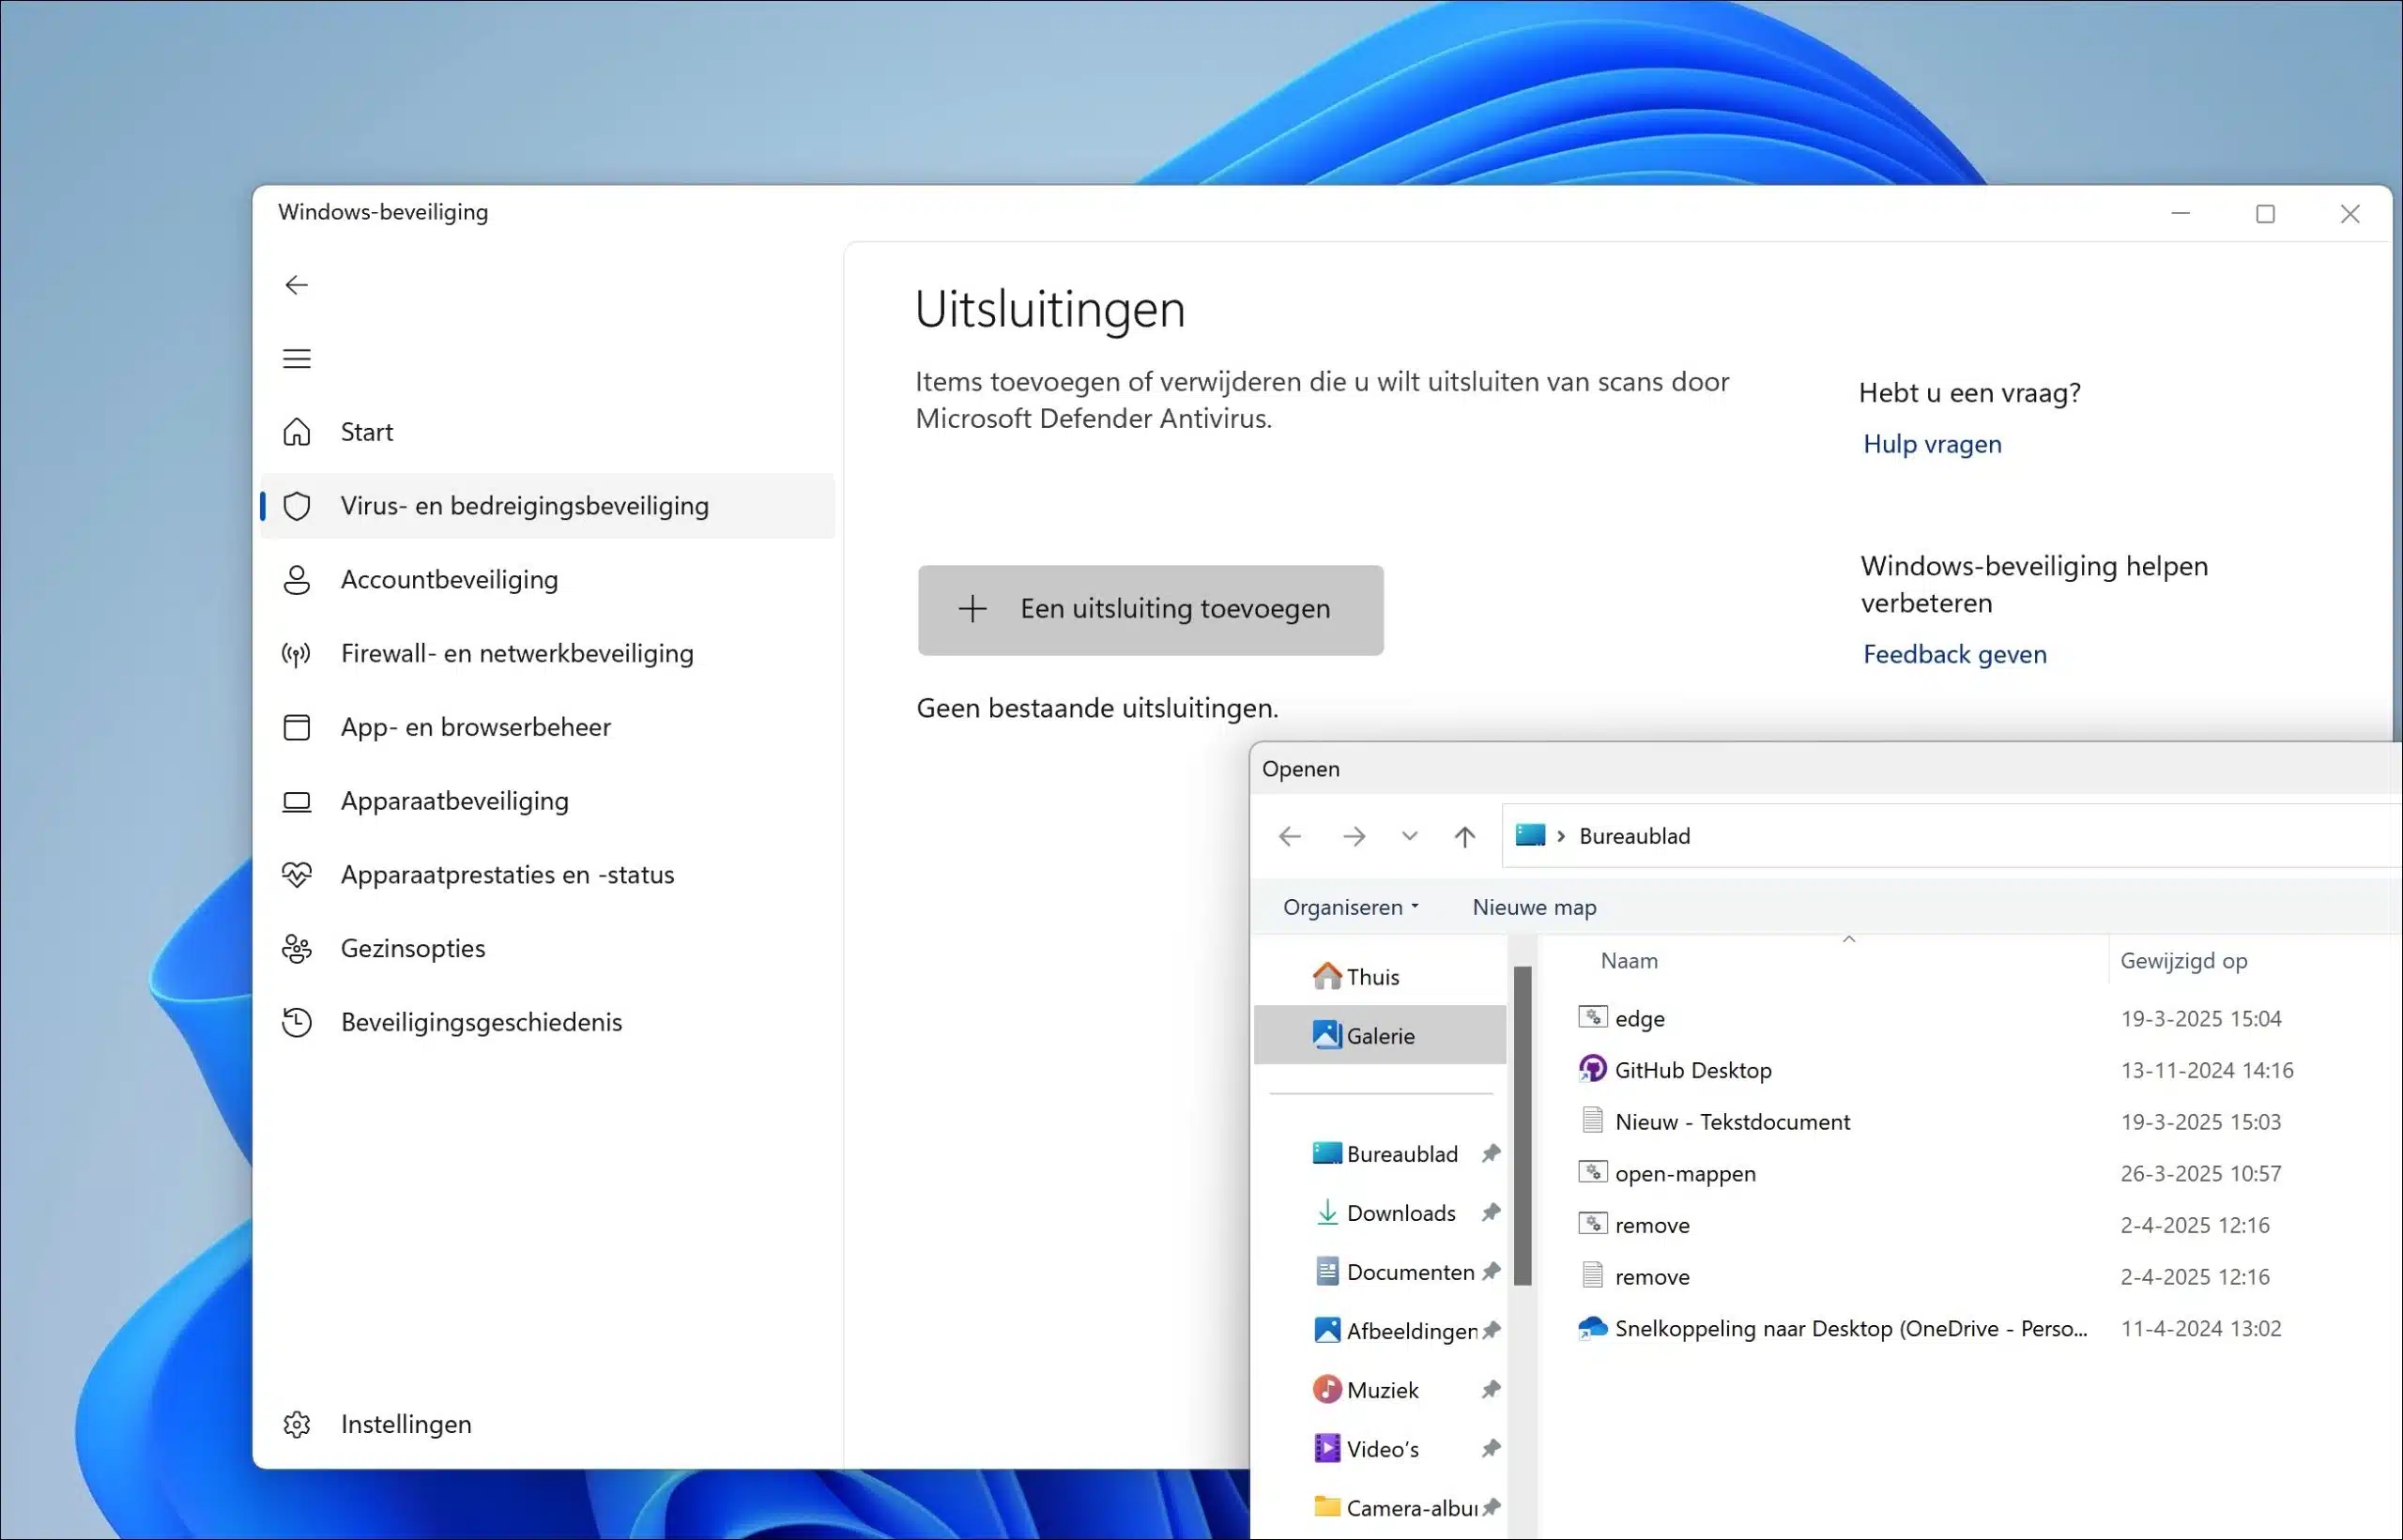The height and width of the screenshot is (1540, 2403).
Task: Select Virus- en bedreigingsbeveiliging
Action: [548, 506]
